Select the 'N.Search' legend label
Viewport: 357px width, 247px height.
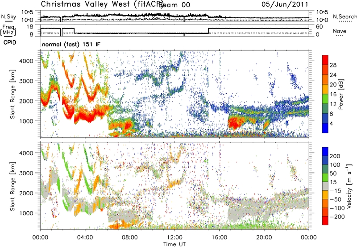[345, 16]
